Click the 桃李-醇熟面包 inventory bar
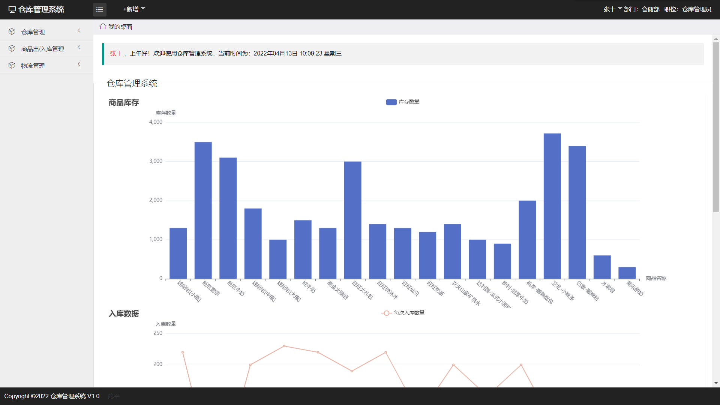Screen dimensions: 720x405 (527, 240)
